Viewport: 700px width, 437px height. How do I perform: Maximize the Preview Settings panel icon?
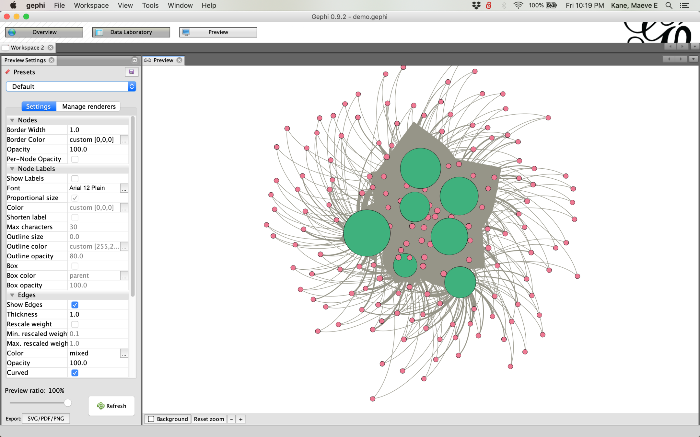(x=134, y=60)
